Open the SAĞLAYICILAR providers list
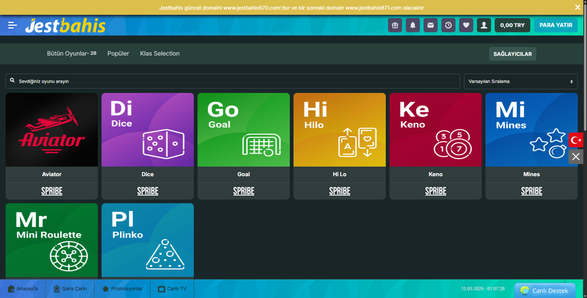The image size is (587, 298). [513, 54]
